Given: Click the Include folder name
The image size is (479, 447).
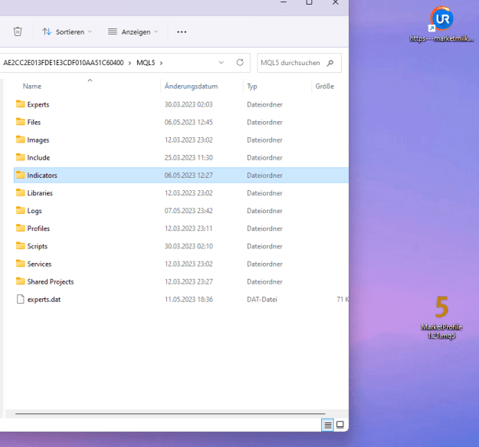Looking at the screenshot, I should click(x=38, y=158).
